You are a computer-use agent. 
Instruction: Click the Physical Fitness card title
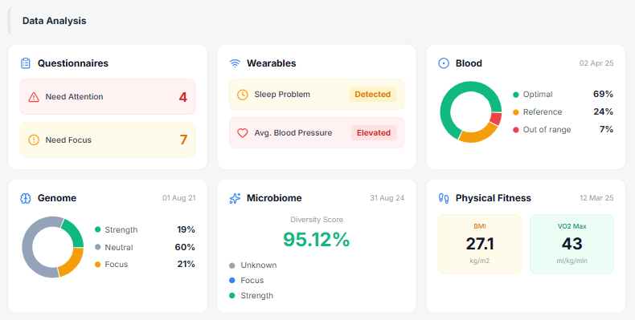494,198
